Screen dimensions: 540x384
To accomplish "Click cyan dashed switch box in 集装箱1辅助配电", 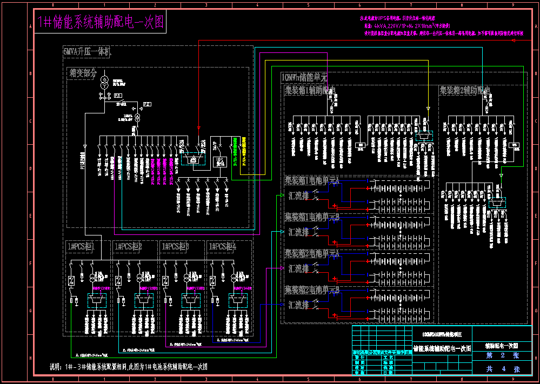I will [424, 136].
